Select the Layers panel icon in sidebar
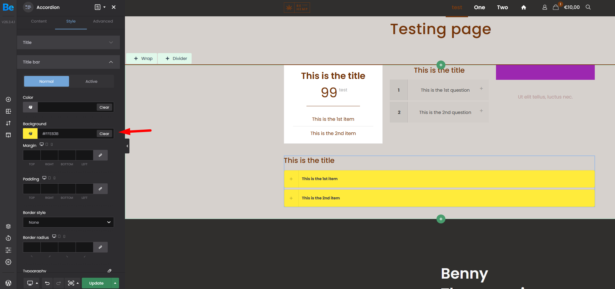The width and height of the screenshot is (615, 289). click(8, 226)
